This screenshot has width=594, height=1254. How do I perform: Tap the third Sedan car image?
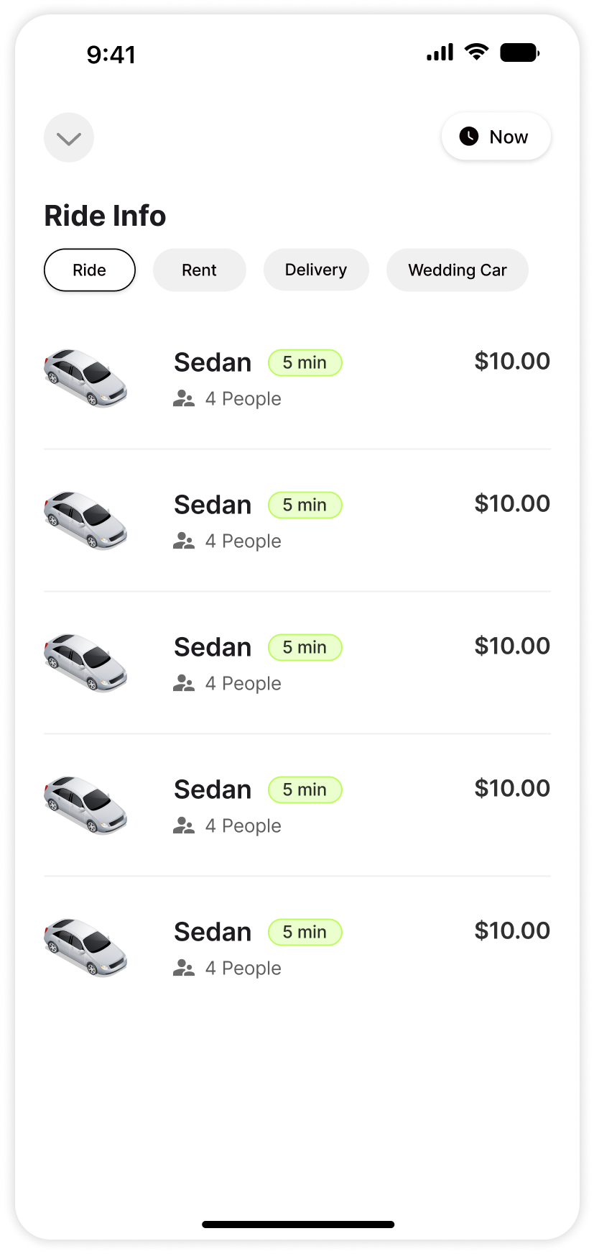[85, 662]
